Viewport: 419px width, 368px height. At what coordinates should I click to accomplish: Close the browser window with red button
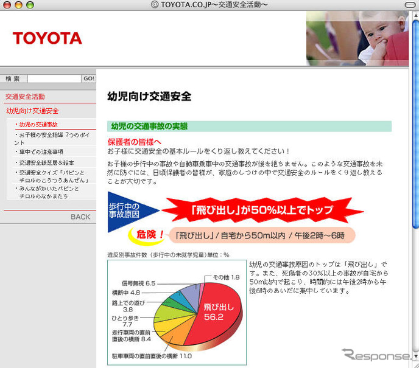[x=7, y=5]
